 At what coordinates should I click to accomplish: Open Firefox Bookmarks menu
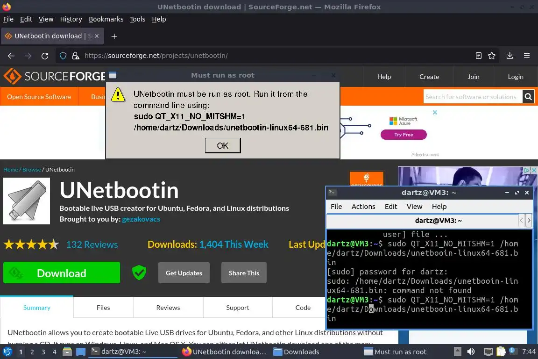(x=106, y=19)
